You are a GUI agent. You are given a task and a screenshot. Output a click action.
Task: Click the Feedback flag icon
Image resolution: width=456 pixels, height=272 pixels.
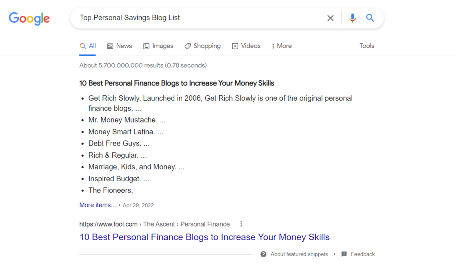pos(344,254)
